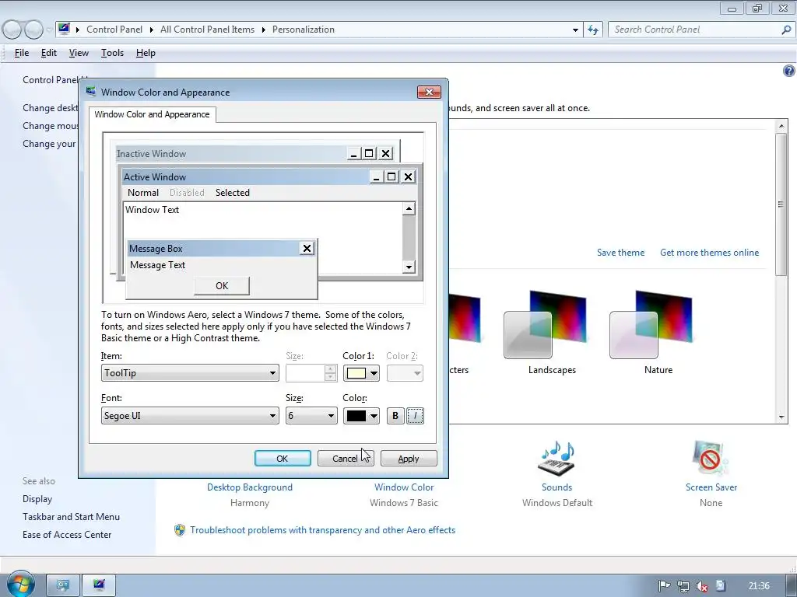The height and width of the screenshot is (597, 797).
Task: Click Control Panel in the breadcrumb
Action: tap(114, 30)
